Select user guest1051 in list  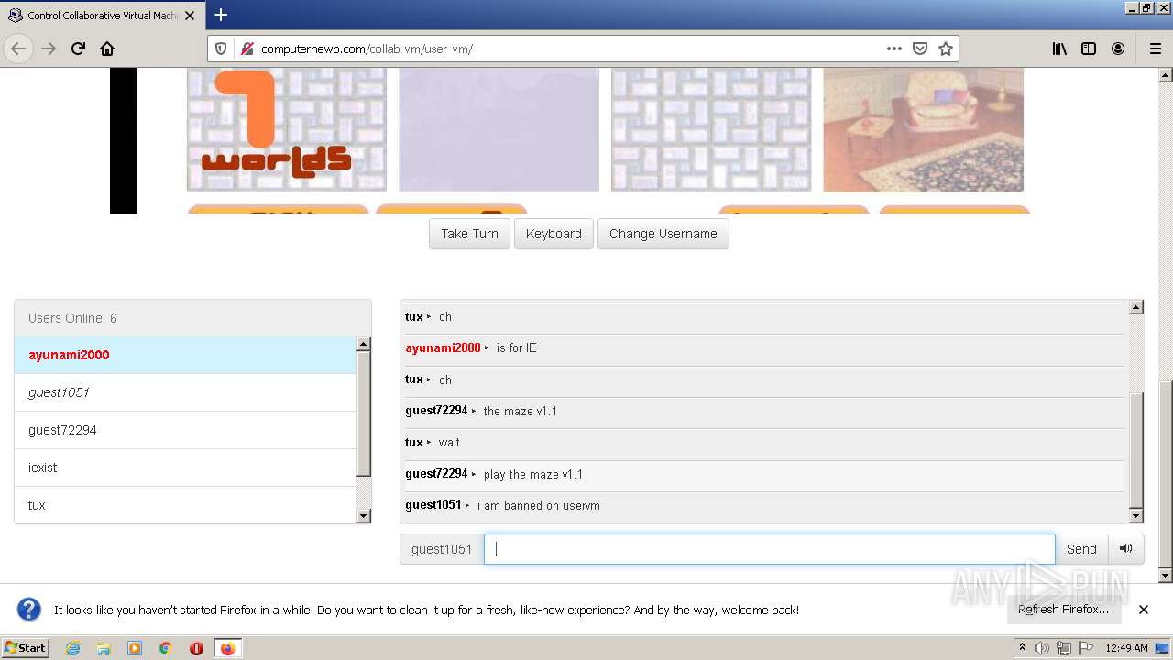(185, 392)
